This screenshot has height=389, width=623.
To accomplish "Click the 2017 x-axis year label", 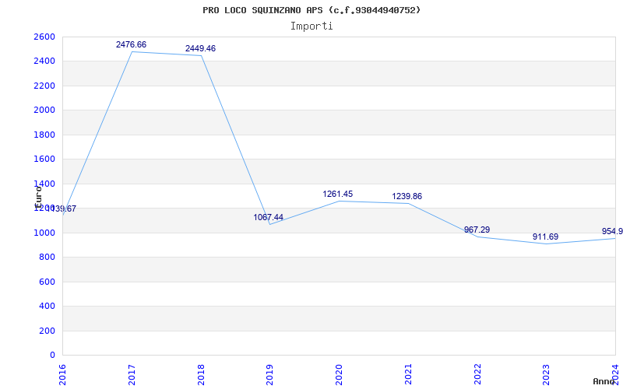I will click(132, 374).
